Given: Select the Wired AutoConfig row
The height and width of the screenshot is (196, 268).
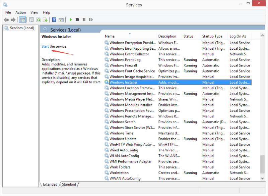Looking at the screenshot, I should point(178,150).
